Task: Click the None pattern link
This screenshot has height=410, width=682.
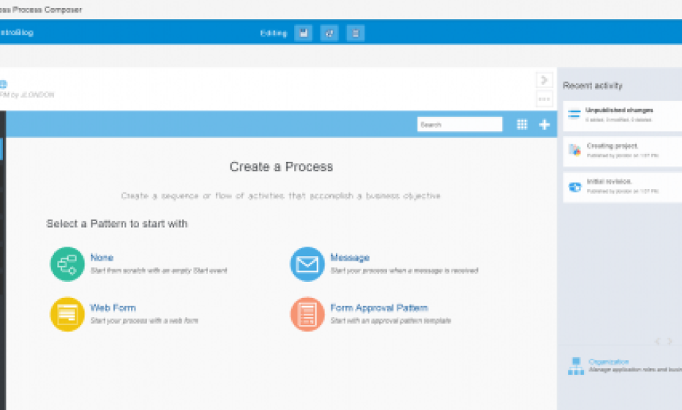Action: (102, 257)
